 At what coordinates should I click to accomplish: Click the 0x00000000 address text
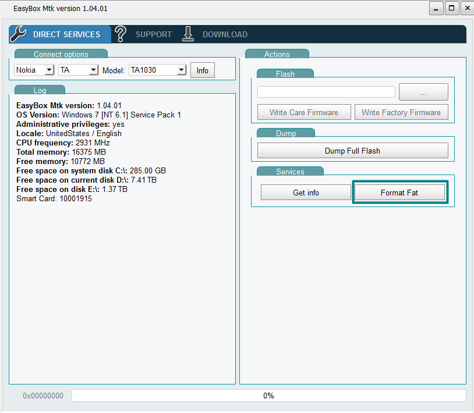pyautogui.click(x=43, y=396)
